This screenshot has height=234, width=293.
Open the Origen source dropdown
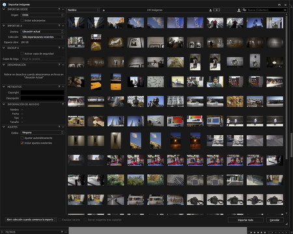click(42, 15)
